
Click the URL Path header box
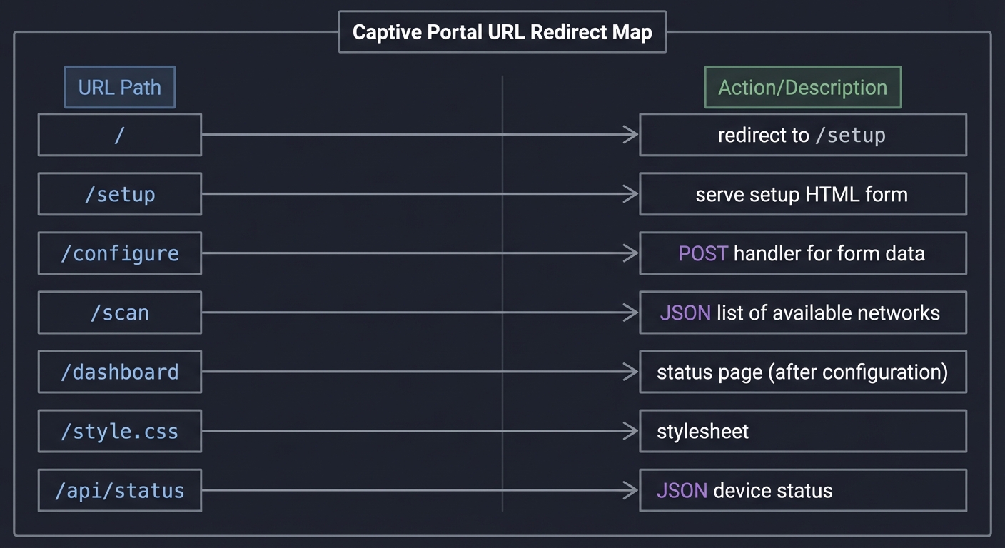click(x=119, y=87)
